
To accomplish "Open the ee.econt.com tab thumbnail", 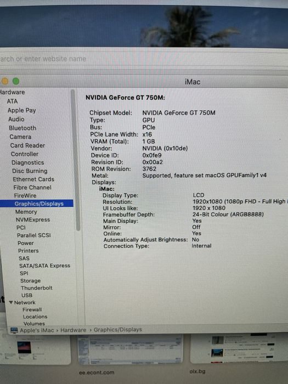I will (x=131, y=349).
